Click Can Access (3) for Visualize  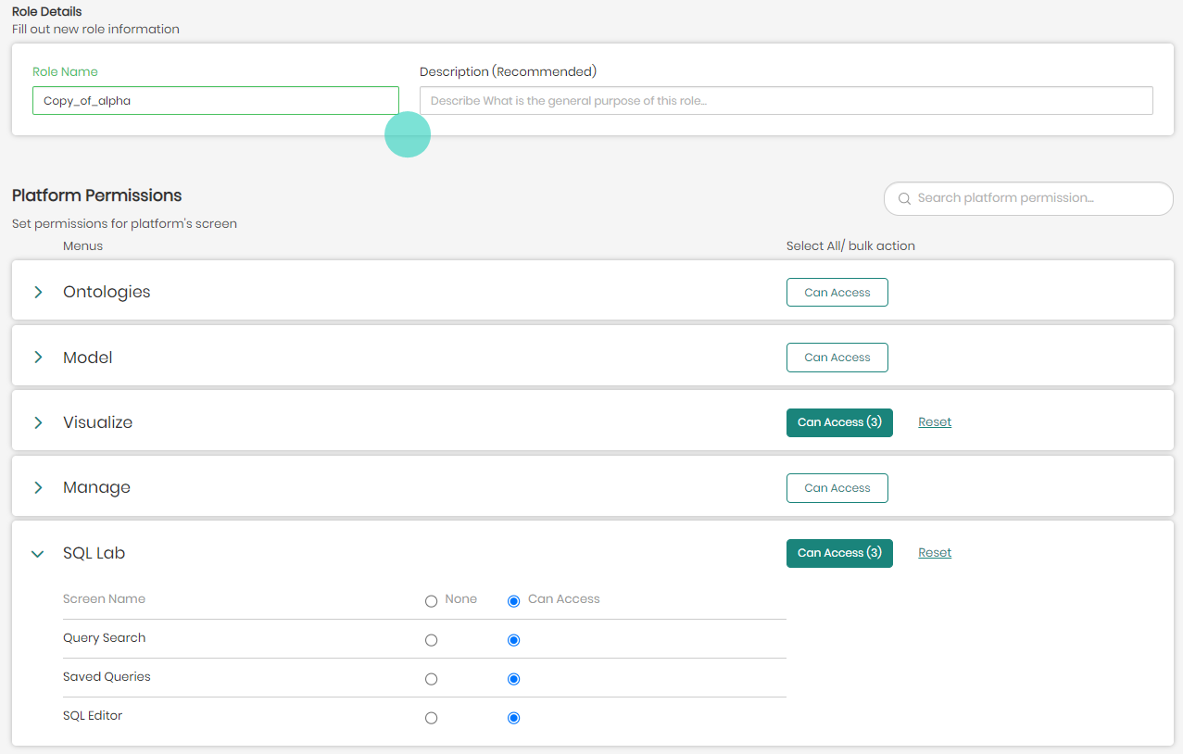tap(839, 421)
